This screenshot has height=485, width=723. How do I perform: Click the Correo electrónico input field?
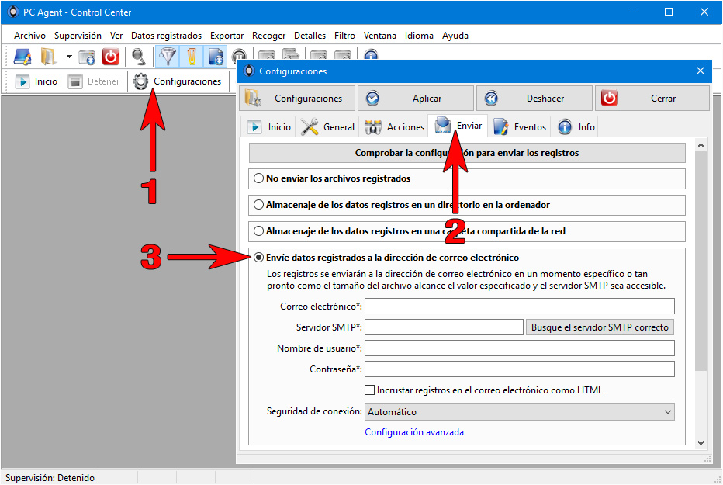coord(520,306)
